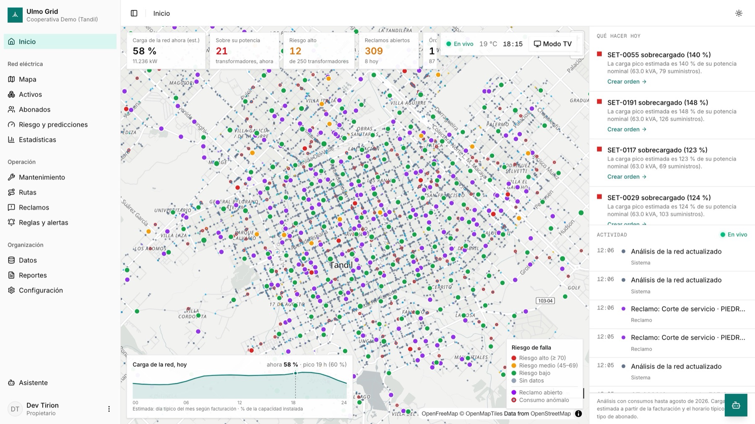This screenshot has height=424, width=755.
Task: Create order for SET-0055 overload
Action: click(627, 82)
